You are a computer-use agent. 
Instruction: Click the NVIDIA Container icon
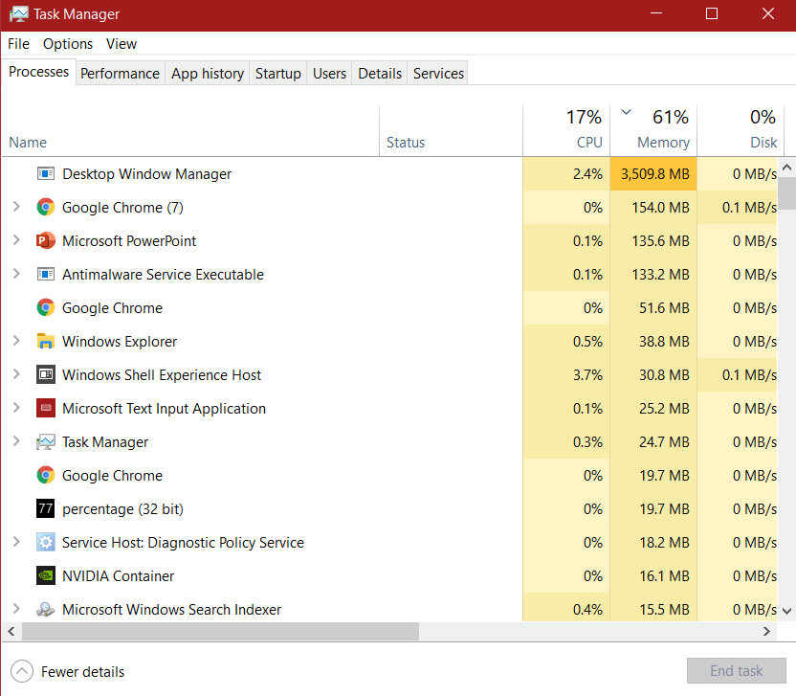pos(46,575)
